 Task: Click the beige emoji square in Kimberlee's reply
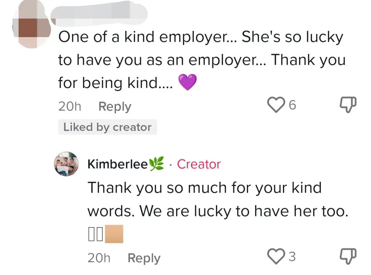point(114,234)
